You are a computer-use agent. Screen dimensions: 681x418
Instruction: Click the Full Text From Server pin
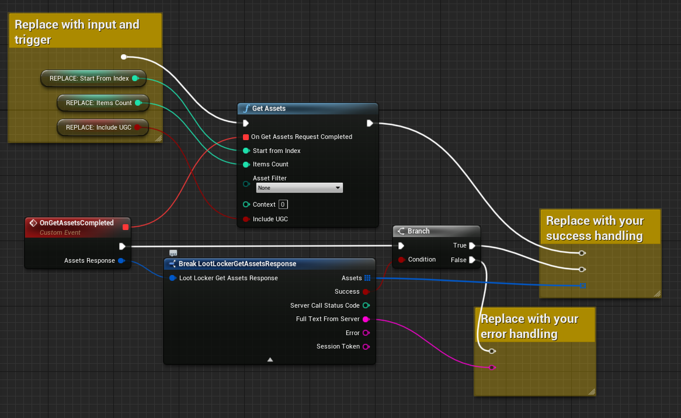pyautogui.click(x=366, y=319)
